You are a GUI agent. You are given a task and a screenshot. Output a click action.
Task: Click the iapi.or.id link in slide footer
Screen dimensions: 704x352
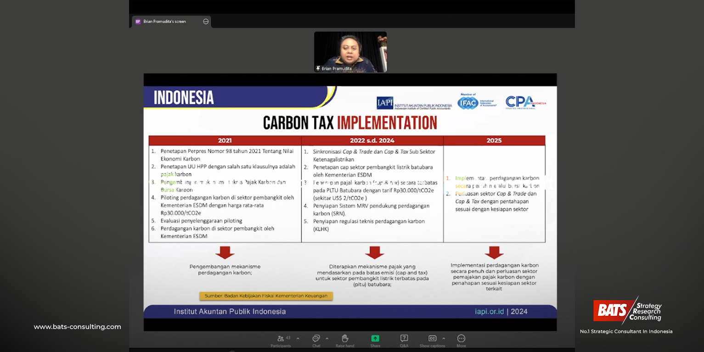(x=489, y=312)
